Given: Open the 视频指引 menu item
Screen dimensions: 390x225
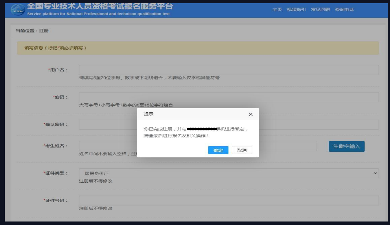Looking at the screenshot, I should pyautogui.click(x=296, y=10).
